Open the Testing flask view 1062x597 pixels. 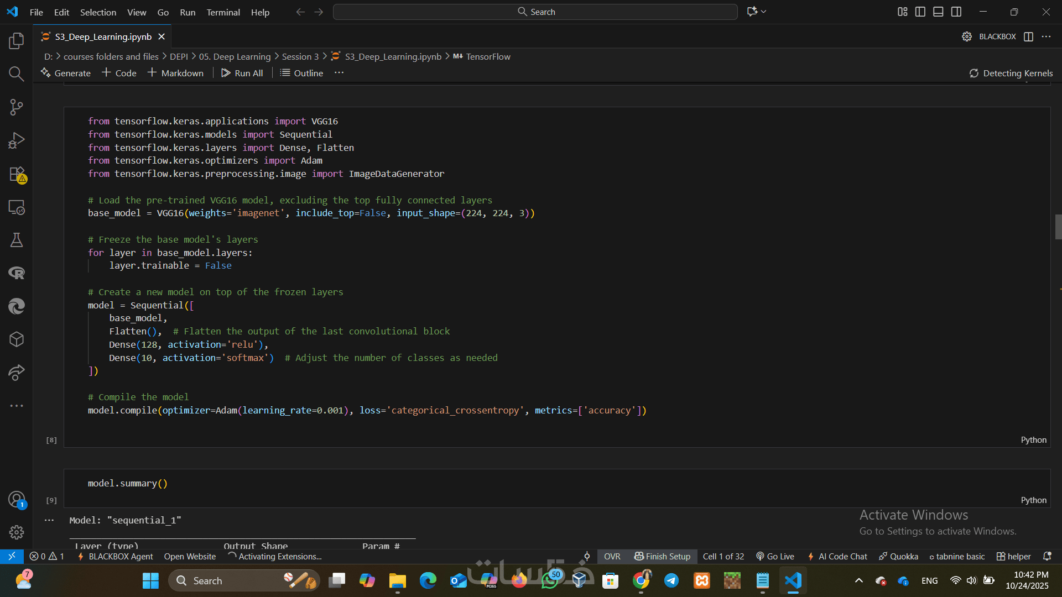(x=17, y=240)
